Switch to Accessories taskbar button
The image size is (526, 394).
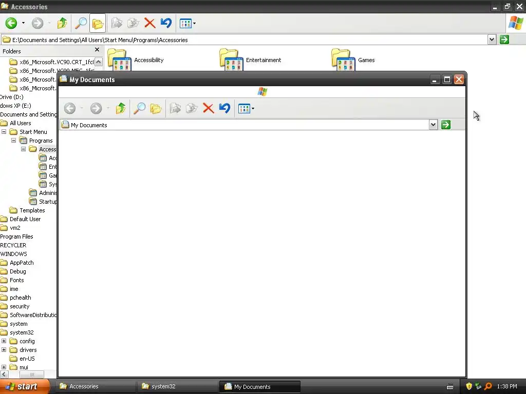tap(96, 386)
